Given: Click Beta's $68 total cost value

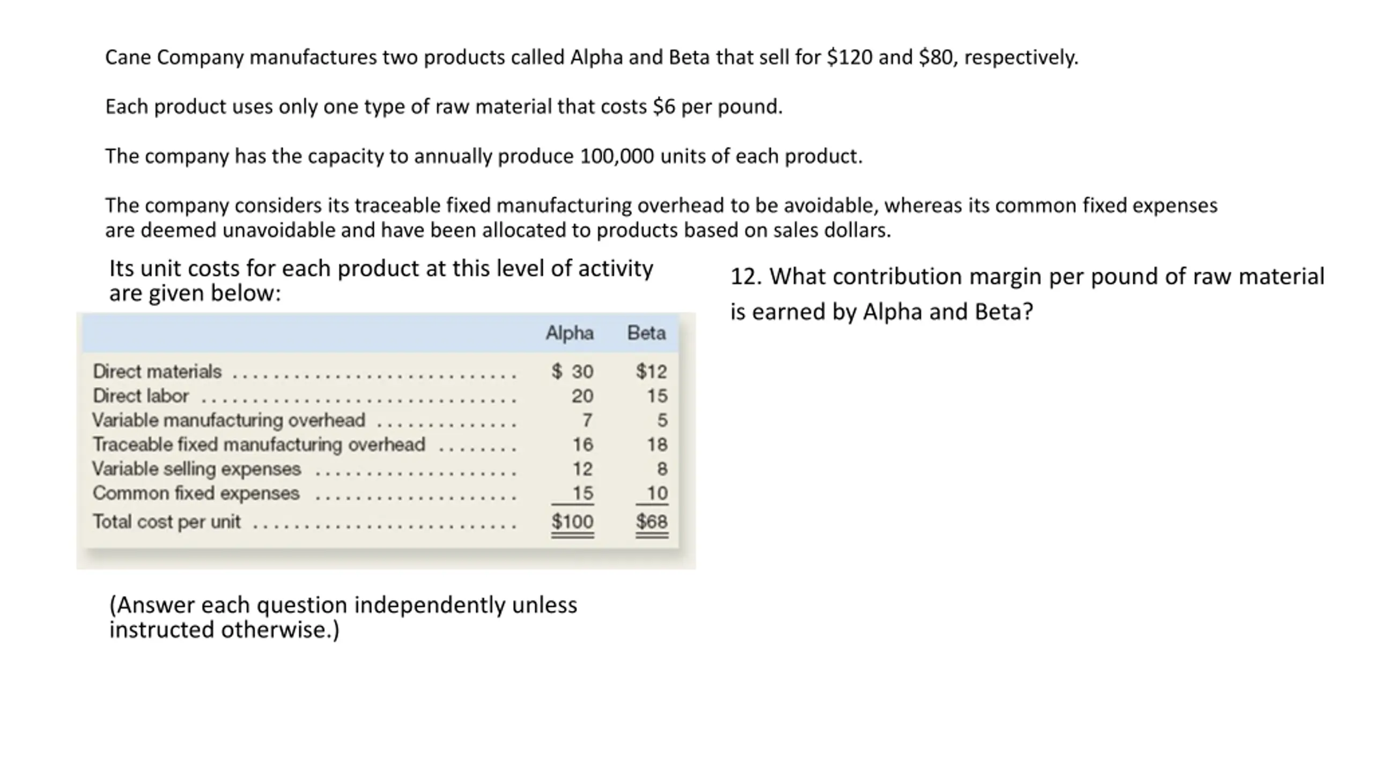Looking at the screenshot, I should point(652,522).
